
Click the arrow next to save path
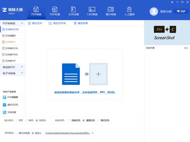point(93,133)
